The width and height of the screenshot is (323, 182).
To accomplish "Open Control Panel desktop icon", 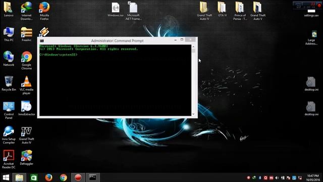I will click(9, 110).
